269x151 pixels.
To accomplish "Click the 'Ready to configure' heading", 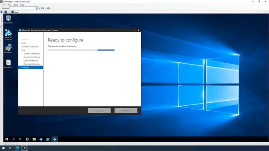I will [x=66, y=40].
